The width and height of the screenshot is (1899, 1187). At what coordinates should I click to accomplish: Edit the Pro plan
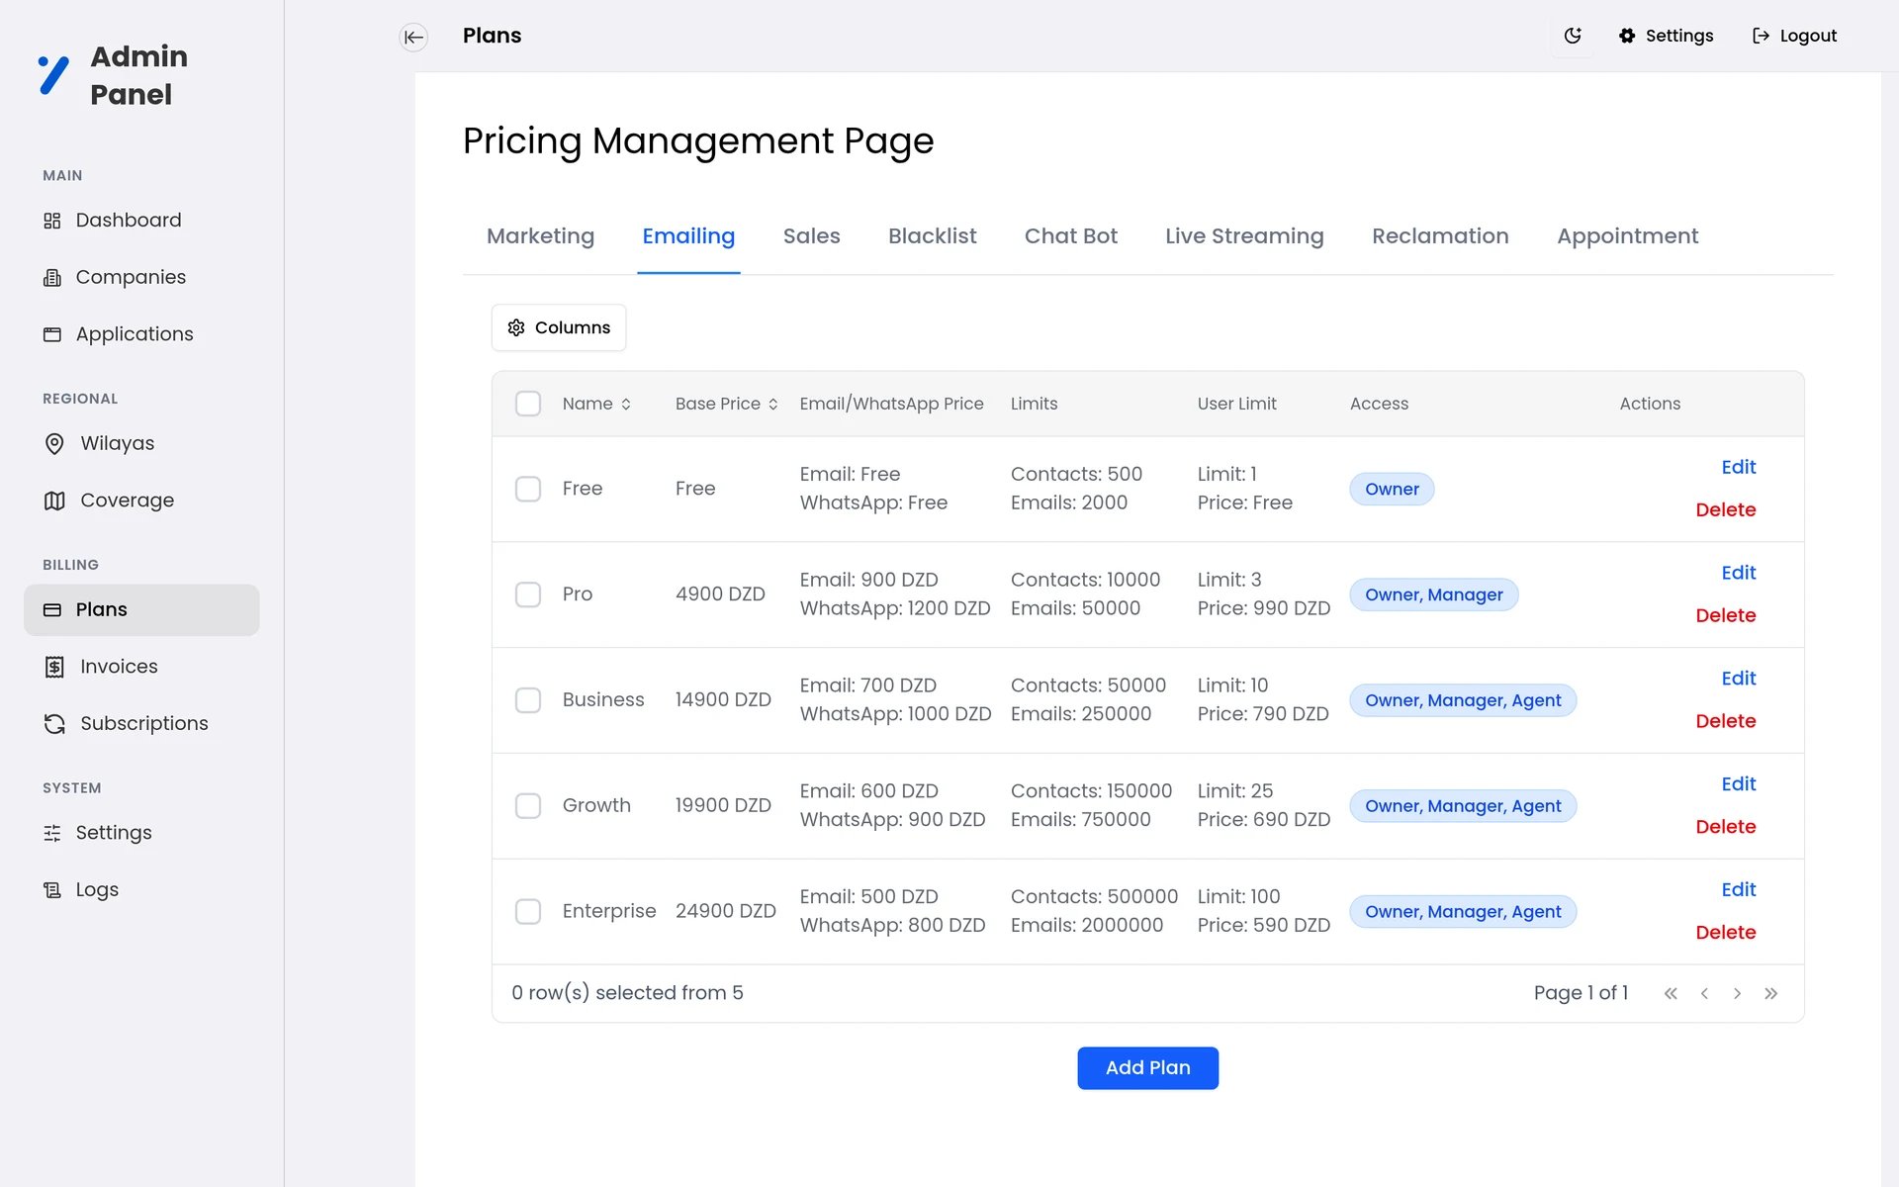1738,574
